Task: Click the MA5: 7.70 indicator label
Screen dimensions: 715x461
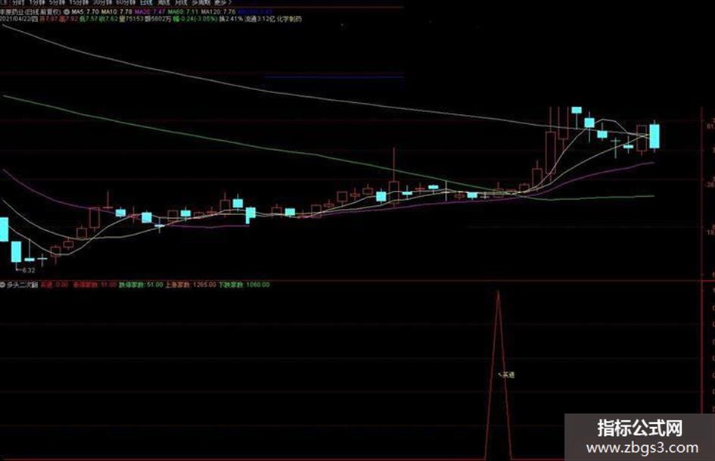Action: [x=85, y=11]
